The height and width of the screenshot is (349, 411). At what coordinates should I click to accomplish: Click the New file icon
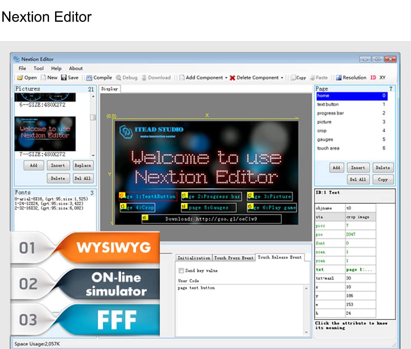coord(43,78)
